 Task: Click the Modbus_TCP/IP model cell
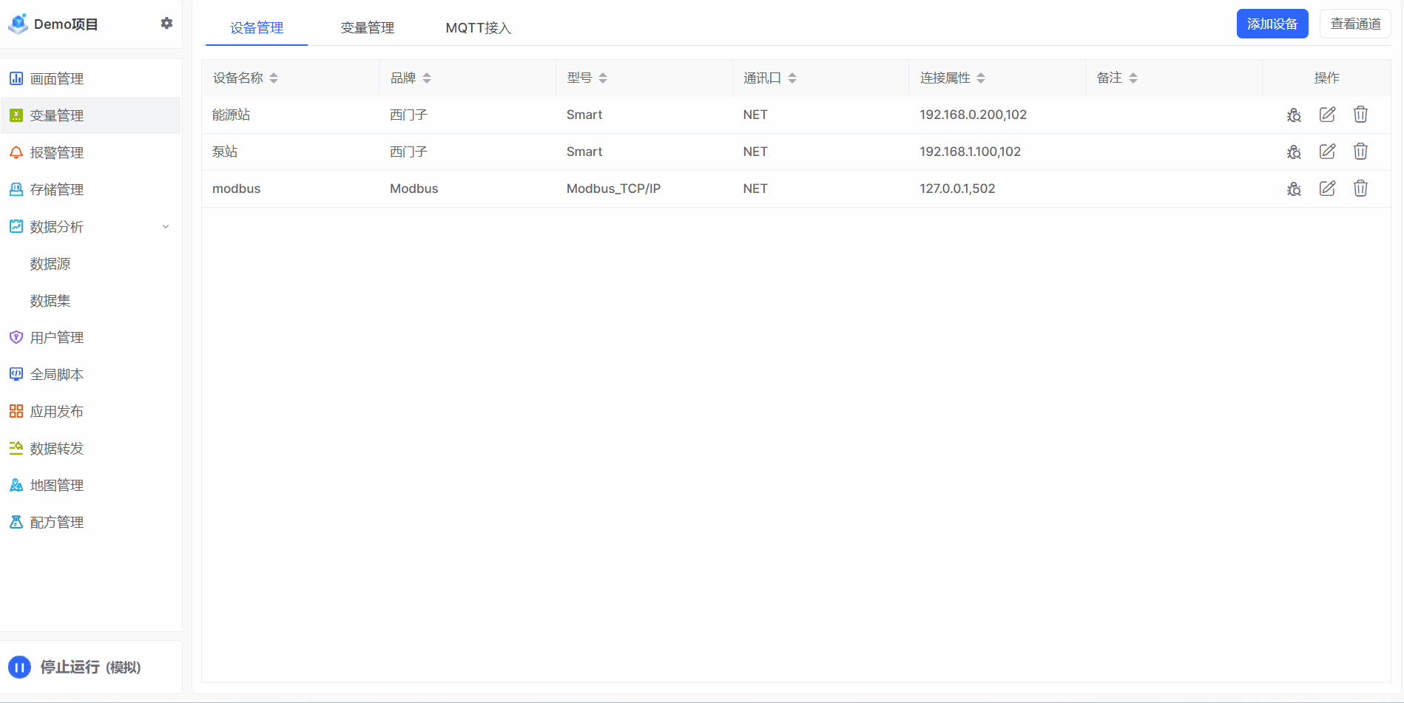644,189
